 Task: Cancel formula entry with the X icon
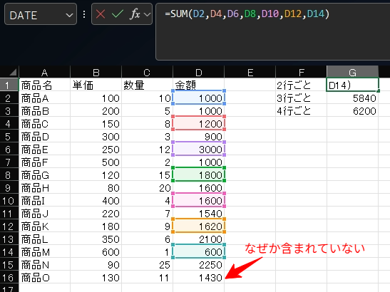point(101,14)
